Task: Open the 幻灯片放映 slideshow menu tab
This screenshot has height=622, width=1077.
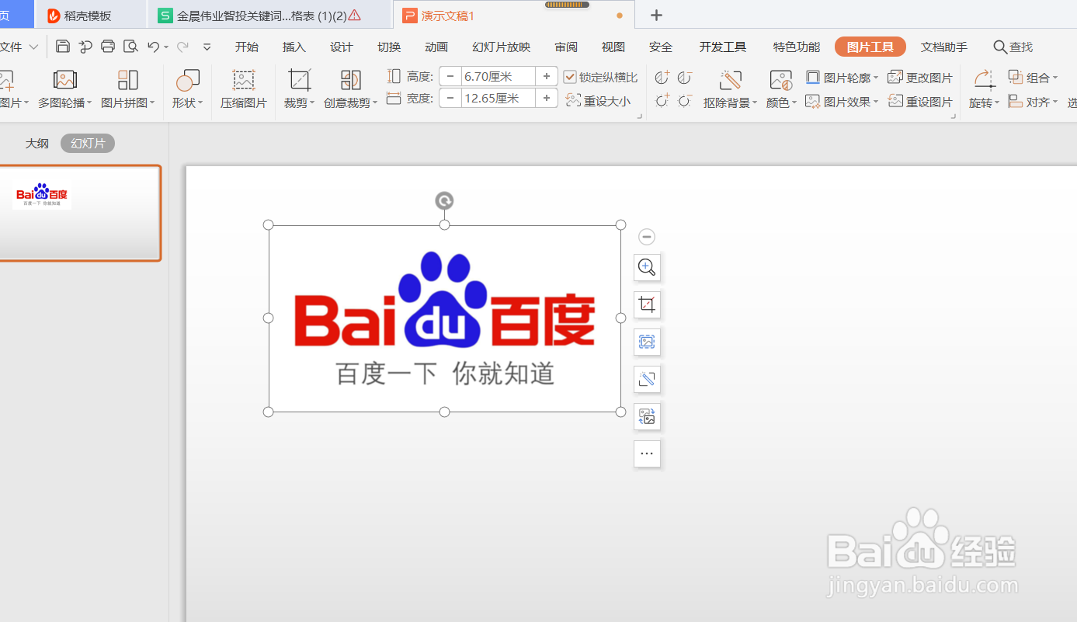Action: 501,47
